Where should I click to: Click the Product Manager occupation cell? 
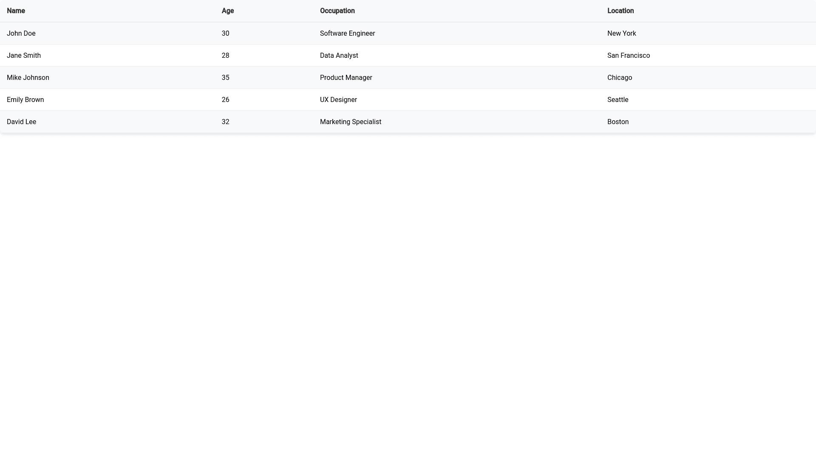click(x=346, y=78)
